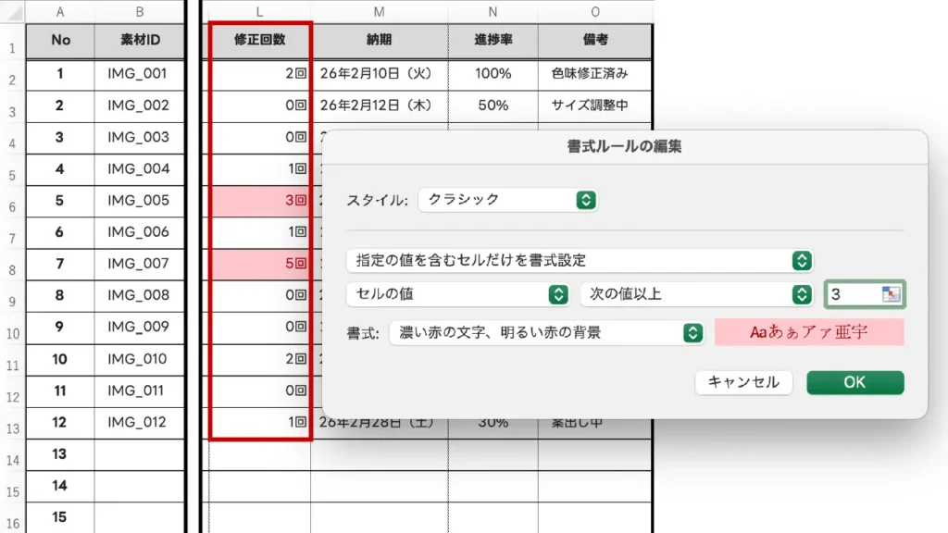Select the highlighted cell showing 3回
This screenshot has height=533, width=948.
coord(260,200)
